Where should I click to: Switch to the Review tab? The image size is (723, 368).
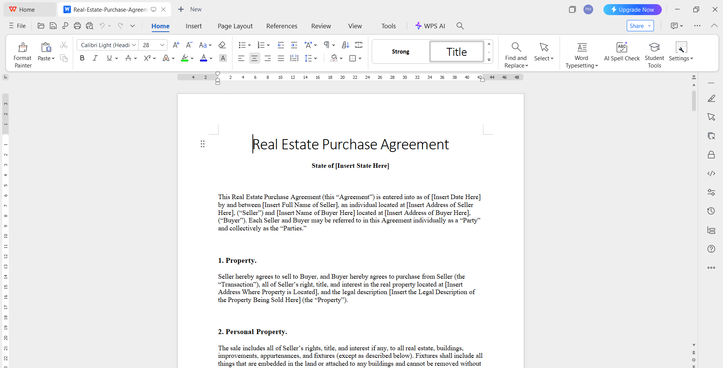click(321, 26)
